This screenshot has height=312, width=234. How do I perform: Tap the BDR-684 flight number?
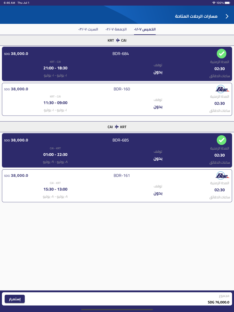tap(121, 54)
